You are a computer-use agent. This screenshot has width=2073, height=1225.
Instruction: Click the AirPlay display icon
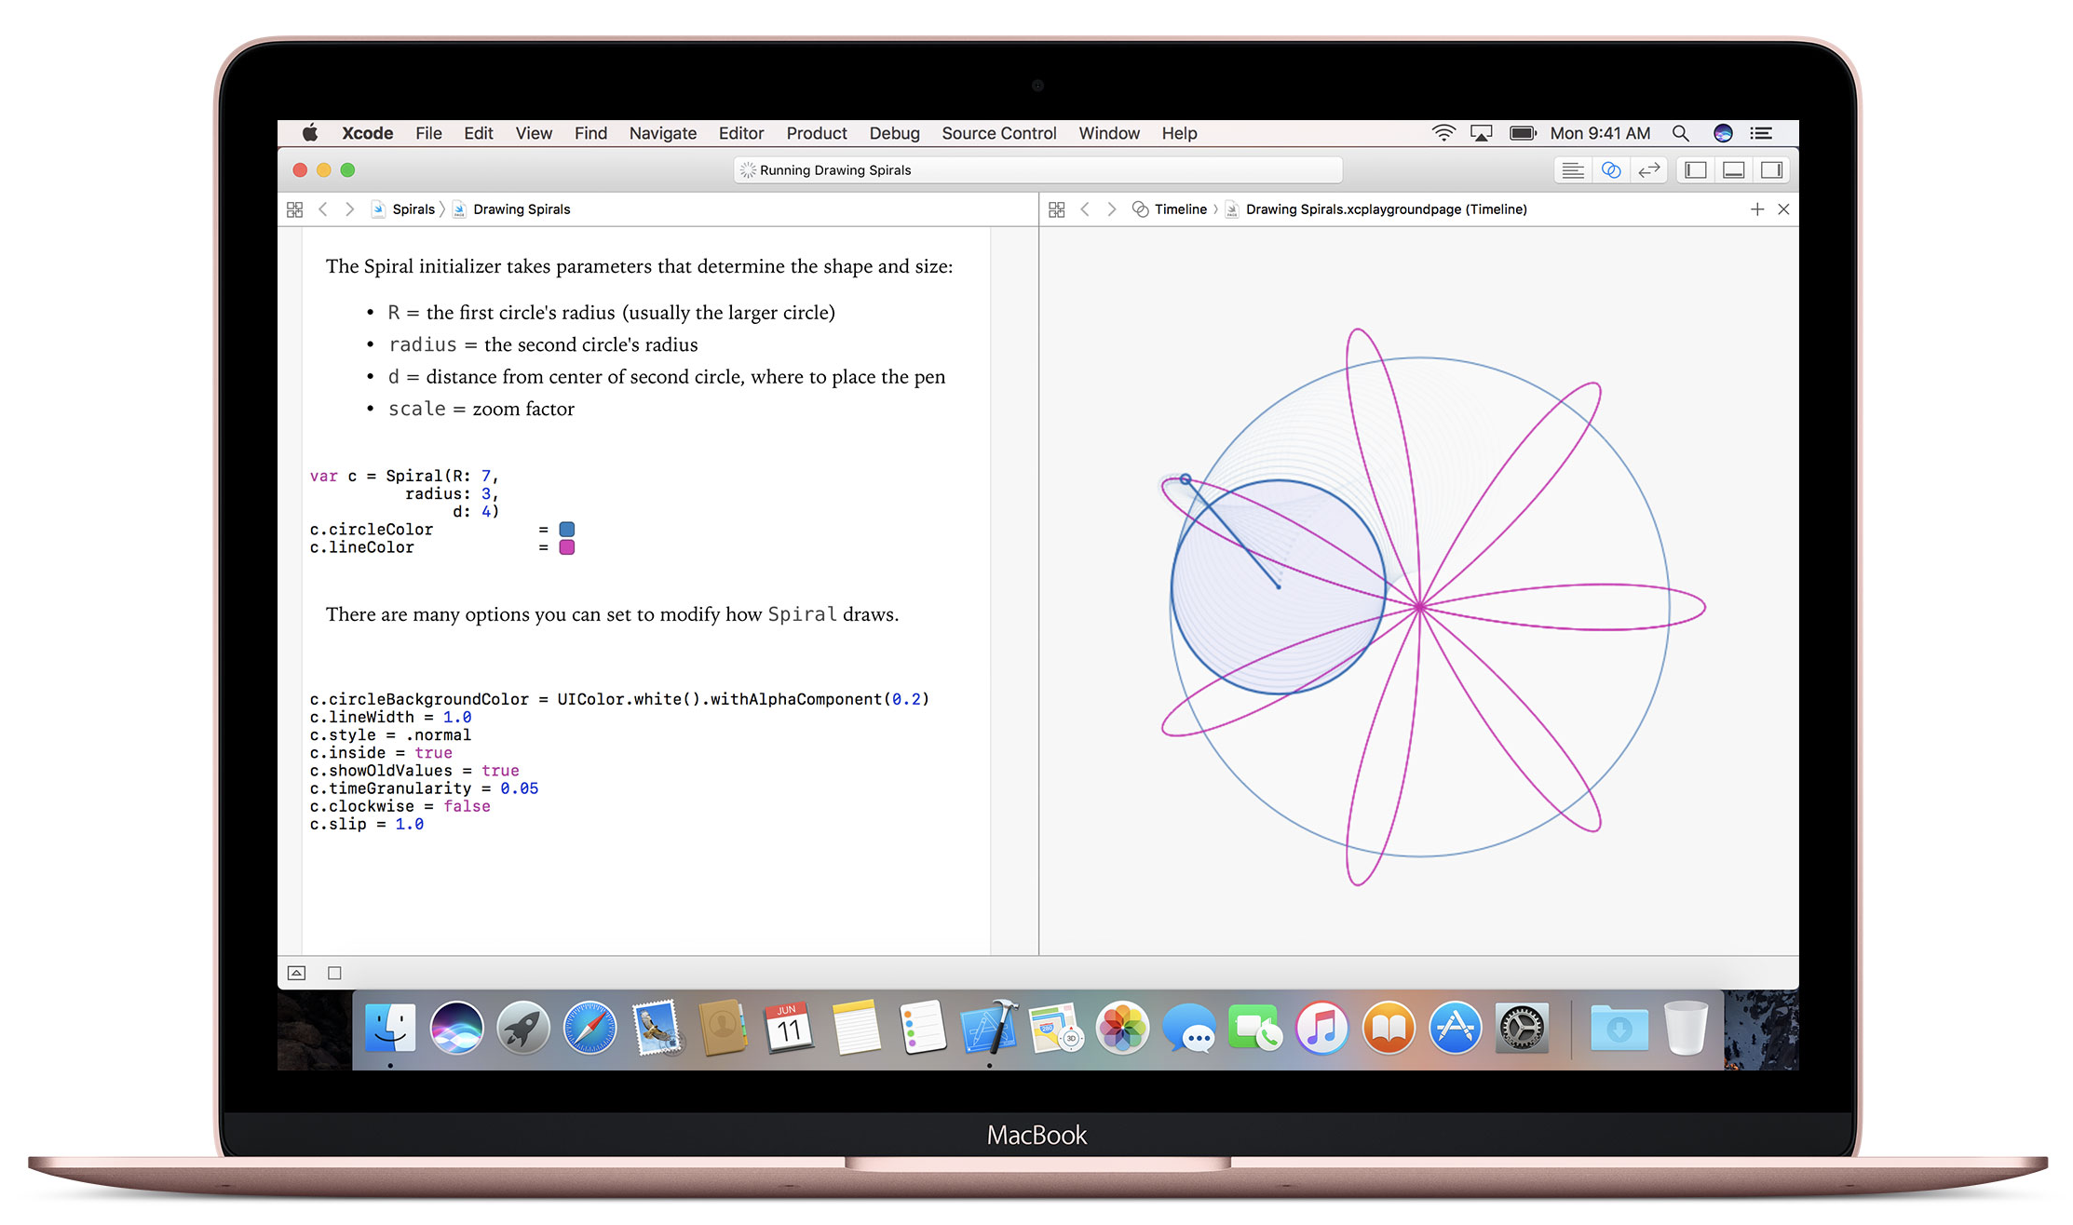(x=1481, y=133)
